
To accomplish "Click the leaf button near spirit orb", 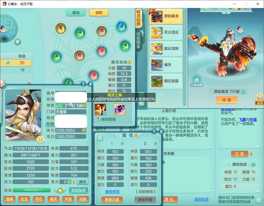I will (x=17, y=42).
